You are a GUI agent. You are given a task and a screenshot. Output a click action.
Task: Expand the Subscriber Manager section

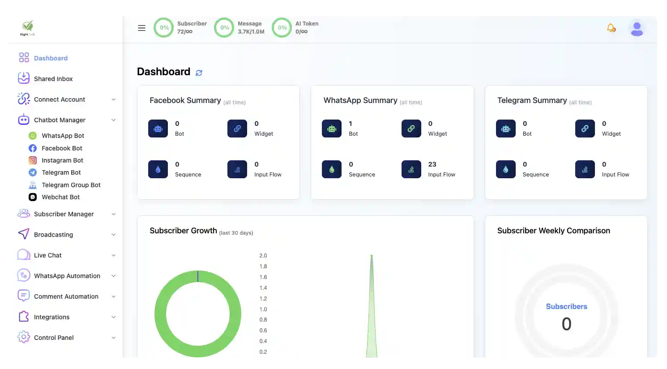click(64, 214)
